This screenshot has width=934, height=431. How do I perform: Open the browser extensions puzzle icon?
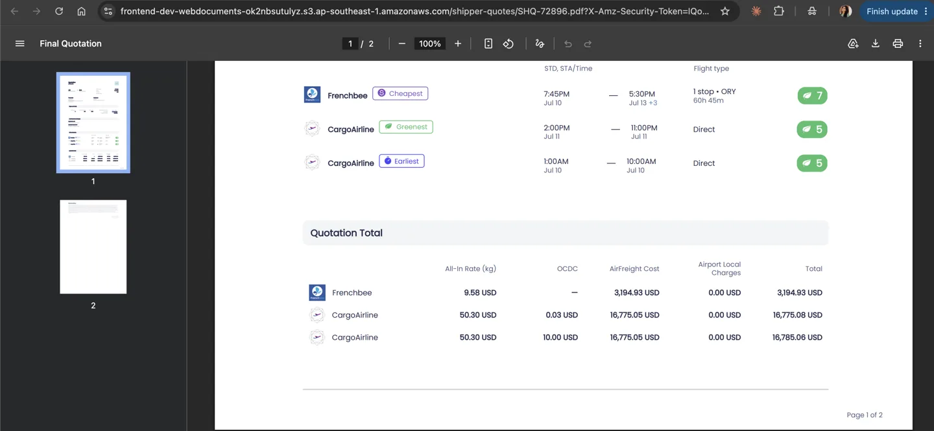[x=779, y=11]
